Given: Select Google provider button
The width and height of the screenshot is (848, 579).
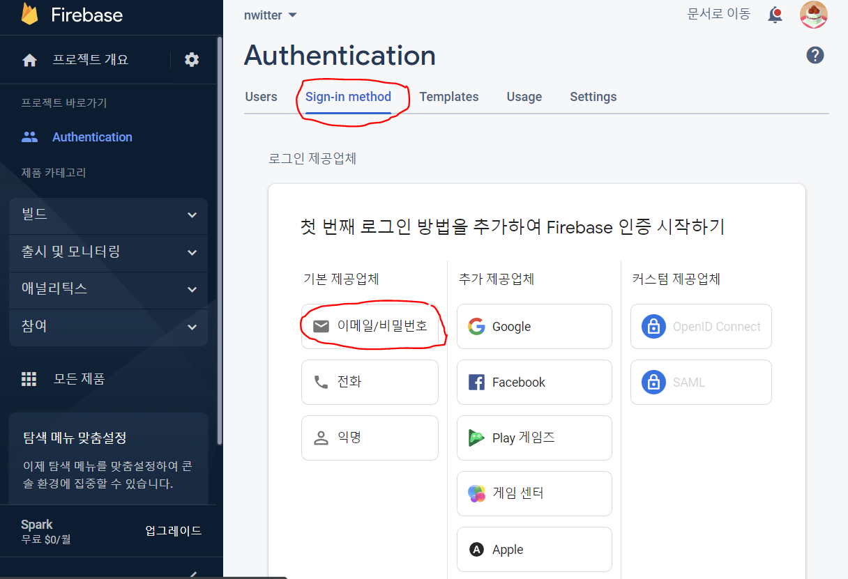Looking at the screenshot, I should [534, 326].
